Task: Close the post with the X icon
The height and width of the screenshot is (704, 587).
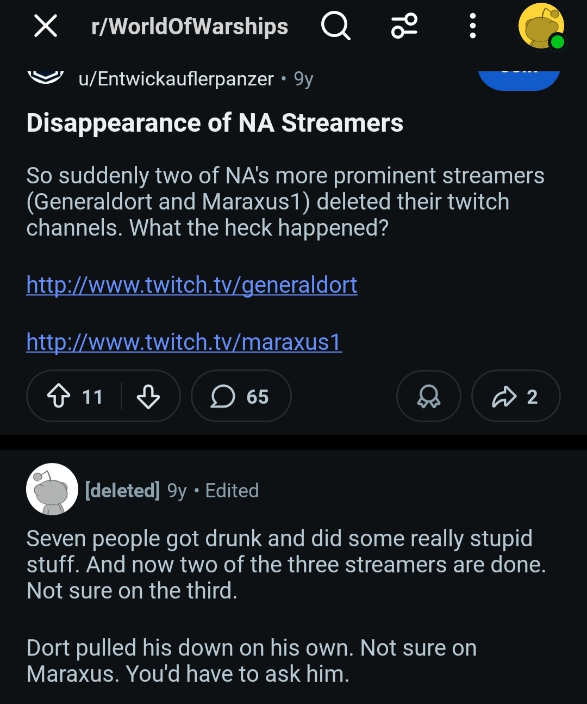Action: coord(46,26)
